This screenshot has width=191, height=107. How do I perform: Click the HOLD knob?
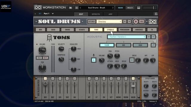click(x=117, y=66)
